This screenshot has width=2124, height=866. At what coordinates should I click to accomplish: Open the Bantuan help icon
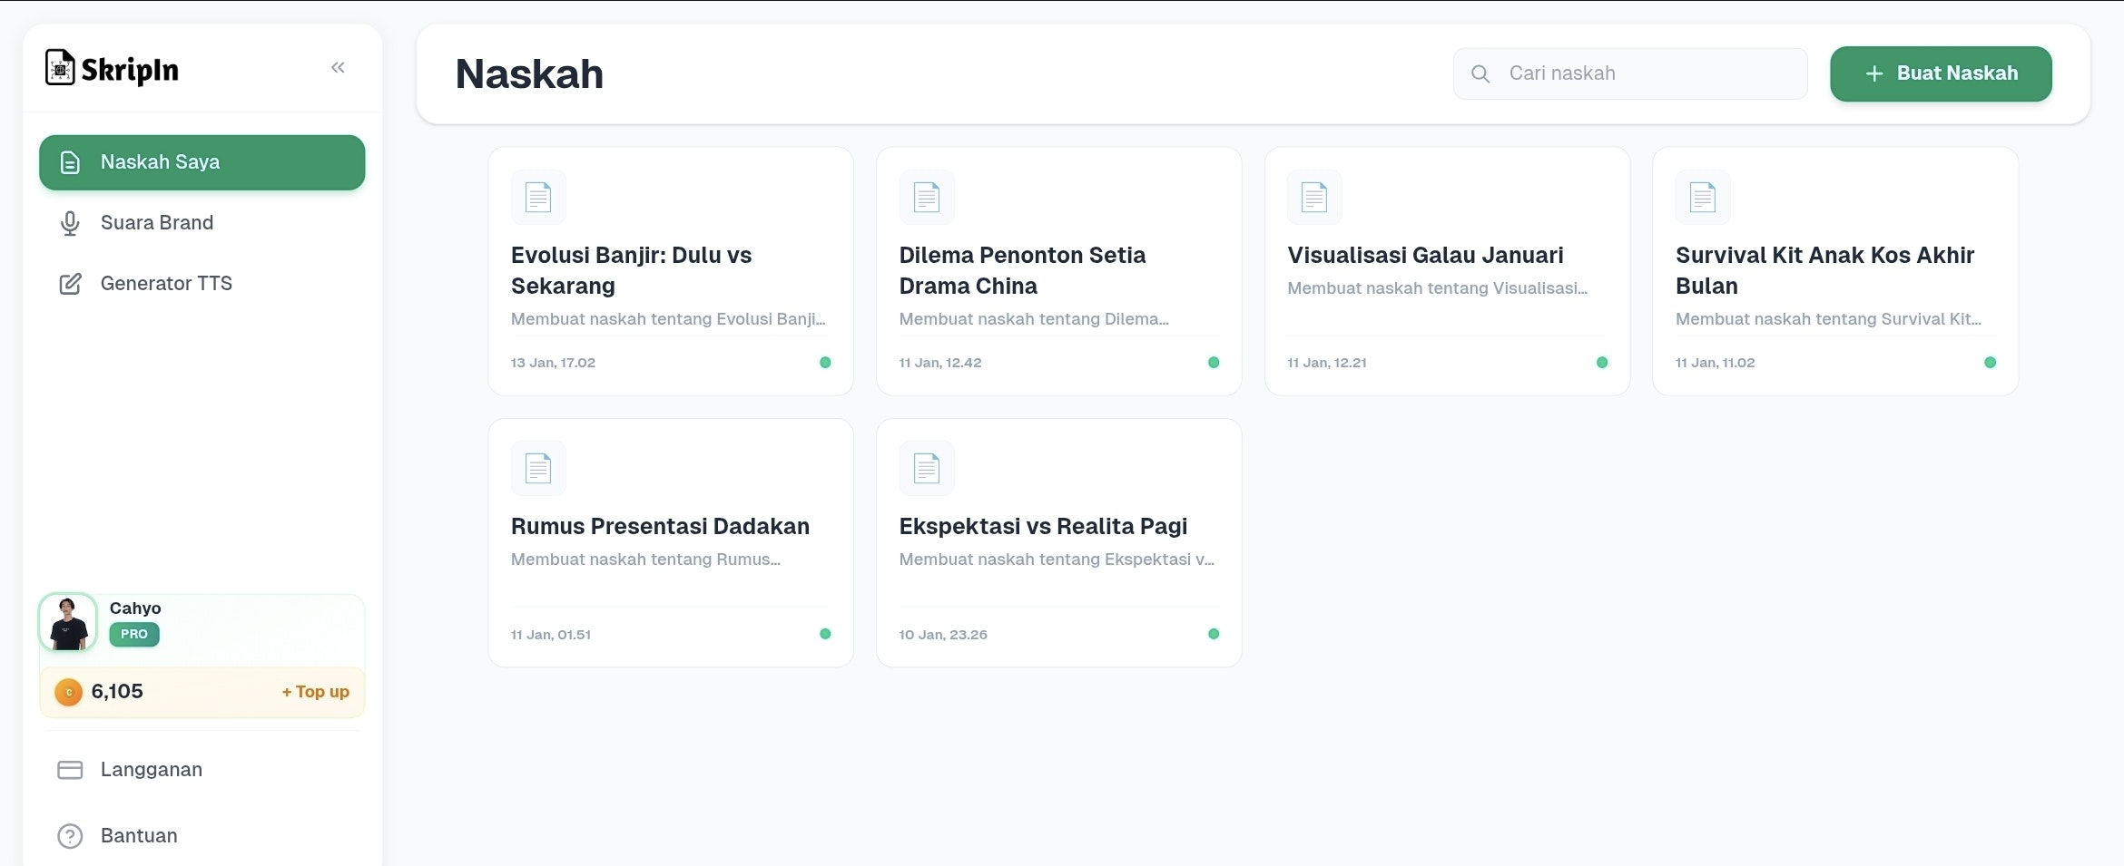point(70,836)
